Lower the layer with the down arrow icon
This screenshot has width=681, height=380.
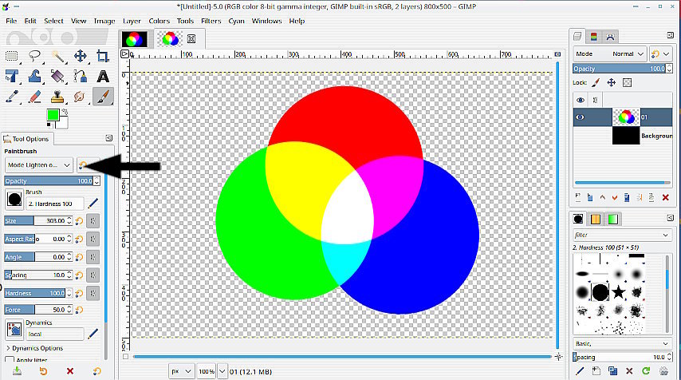615,197
